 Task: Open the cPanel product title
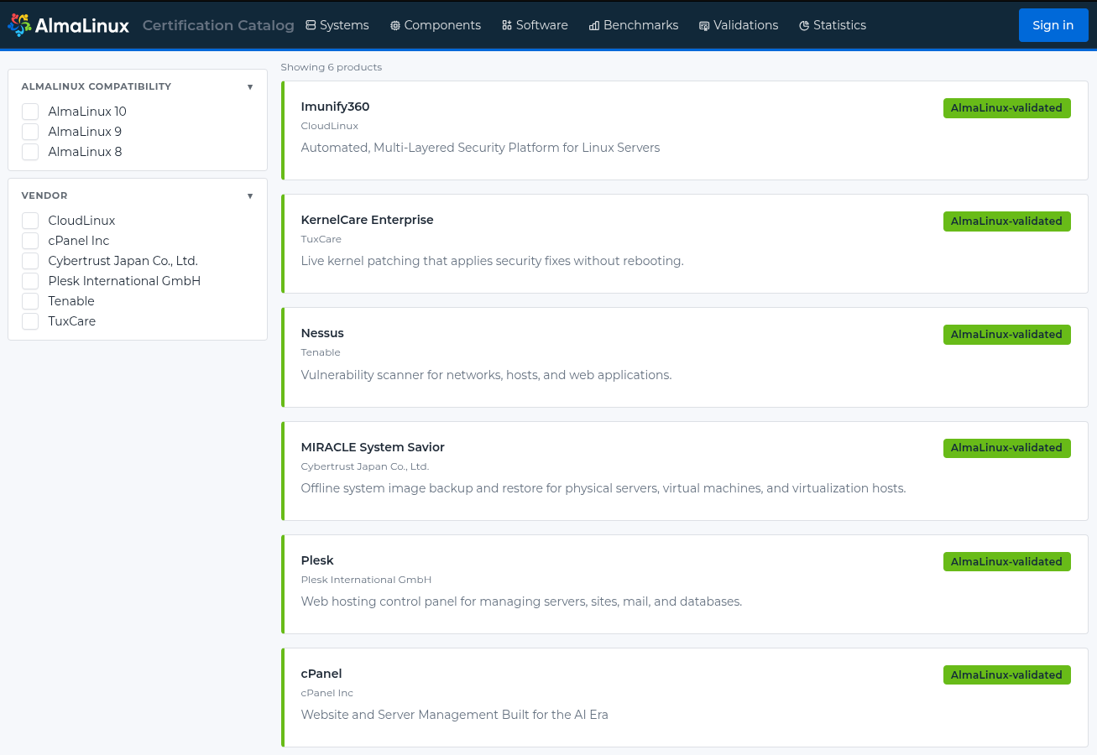point(321,674)
